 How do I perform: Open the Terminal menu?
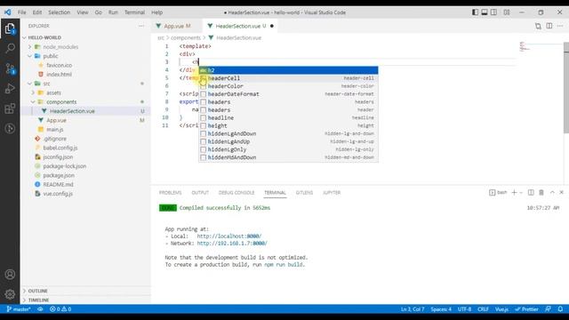(134, 12)
